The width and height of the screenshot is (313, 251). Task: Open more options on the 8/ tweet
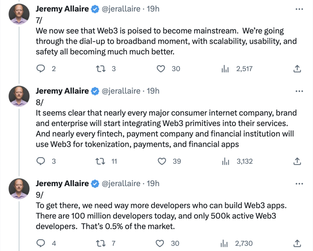(x=299, y=91)
